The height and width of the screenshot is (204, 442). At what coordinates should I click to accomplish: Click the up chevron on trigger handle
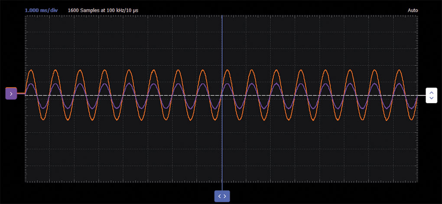pyautogui.click(x=431, y=92)
